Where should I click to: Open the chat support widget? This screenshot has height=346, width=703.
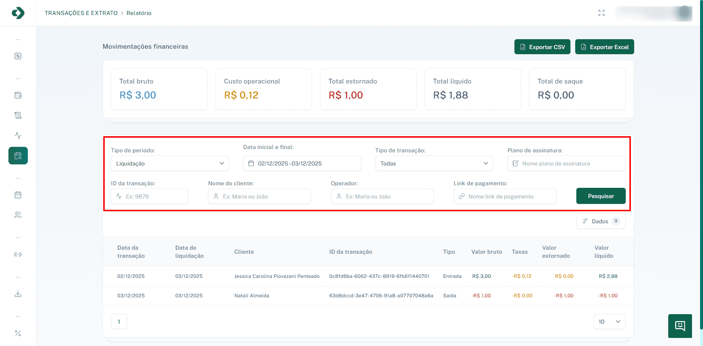pyautogui.click(x=680, y=326)
